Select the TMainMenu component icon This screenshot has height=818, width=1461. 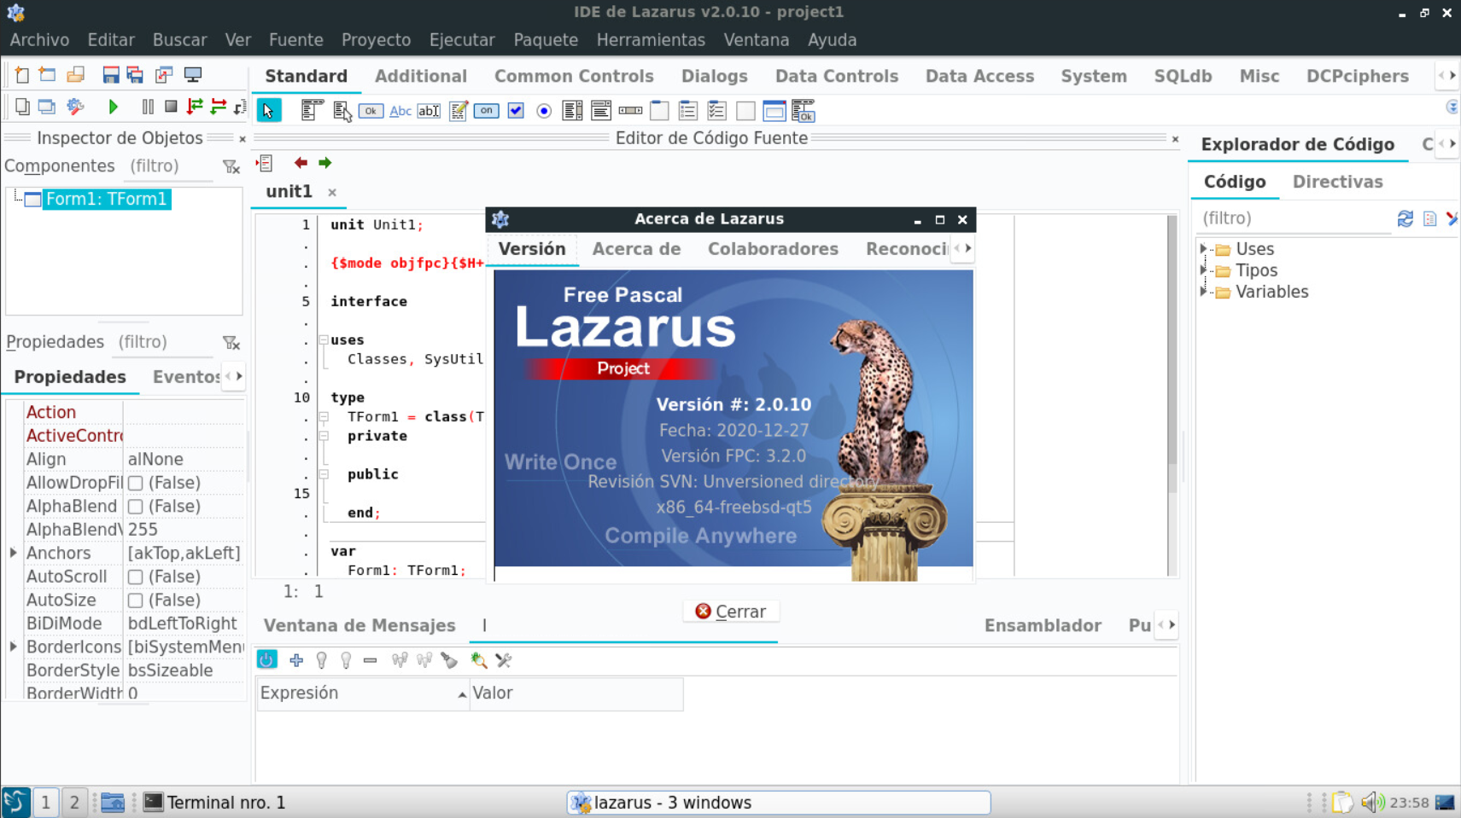313,110
